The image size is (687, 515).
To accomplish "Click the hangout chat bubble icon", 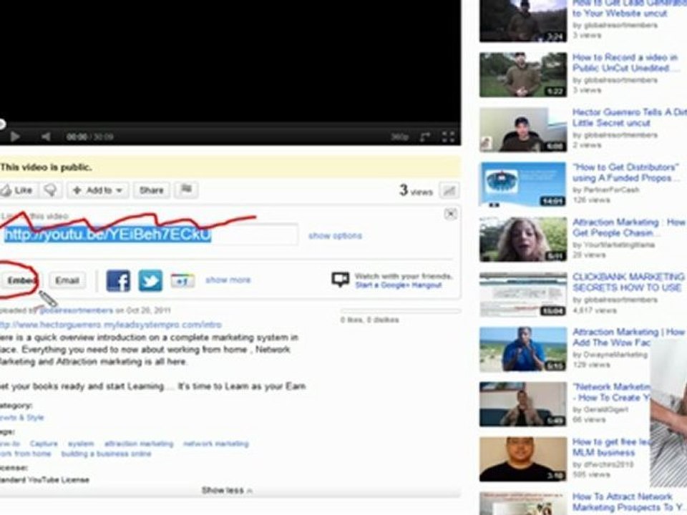I will click(341, 279).
